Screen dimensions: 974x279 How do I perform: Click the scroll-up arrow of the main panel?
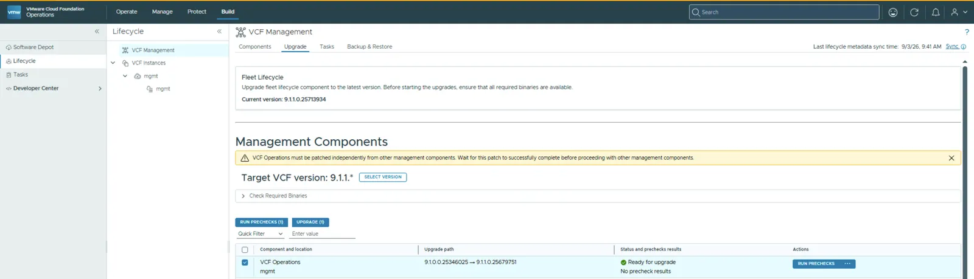click(964, 62)
